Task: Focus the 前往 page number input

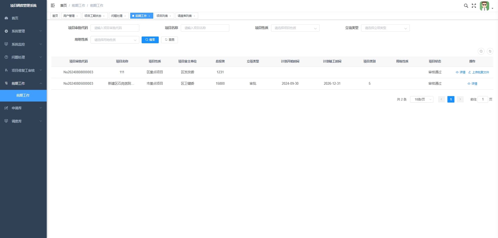Action: click(x=483, y=99)
